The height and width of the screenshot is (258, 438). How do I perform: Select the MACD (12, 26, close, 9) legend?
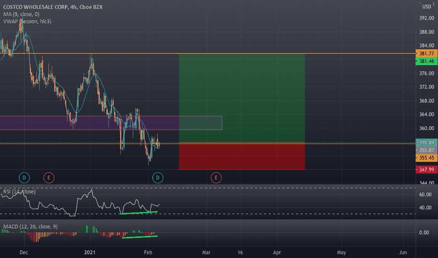point(31,227)
